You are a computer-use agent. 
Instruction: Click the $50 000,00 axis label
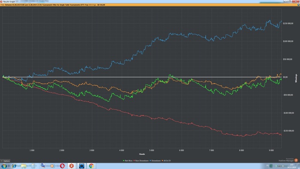[288, 59]
